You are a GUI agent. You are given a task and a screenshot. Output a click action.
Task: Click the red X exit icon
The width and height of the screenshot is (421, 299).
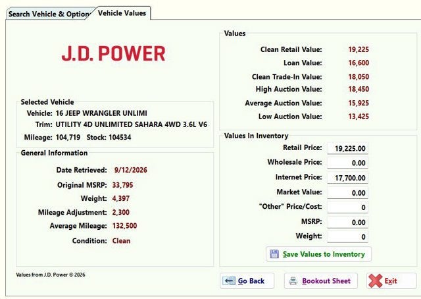click(x=375, y=281)
